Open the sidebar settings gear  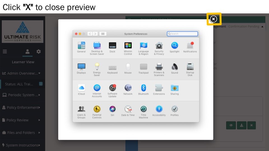pos(39,51)
